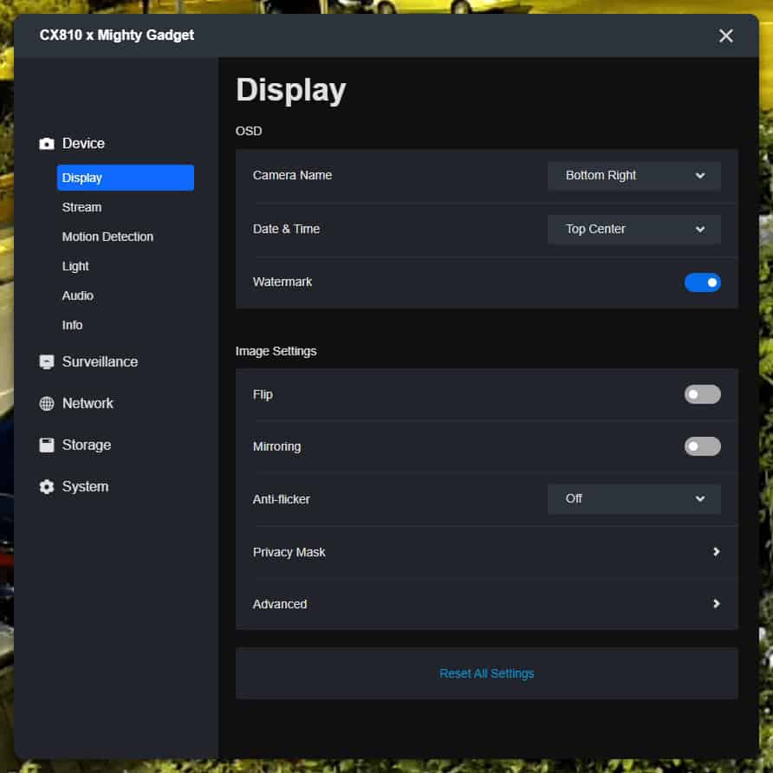The height and width of the screenshot is (773, 773).
Task: Enable the Mirroring toggle
Action: tap(702, 447)
